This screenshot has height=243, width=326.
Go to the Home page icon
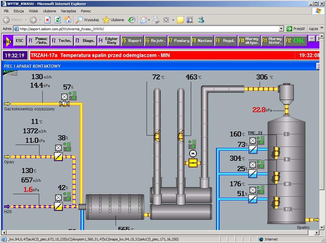coord(67,20)
